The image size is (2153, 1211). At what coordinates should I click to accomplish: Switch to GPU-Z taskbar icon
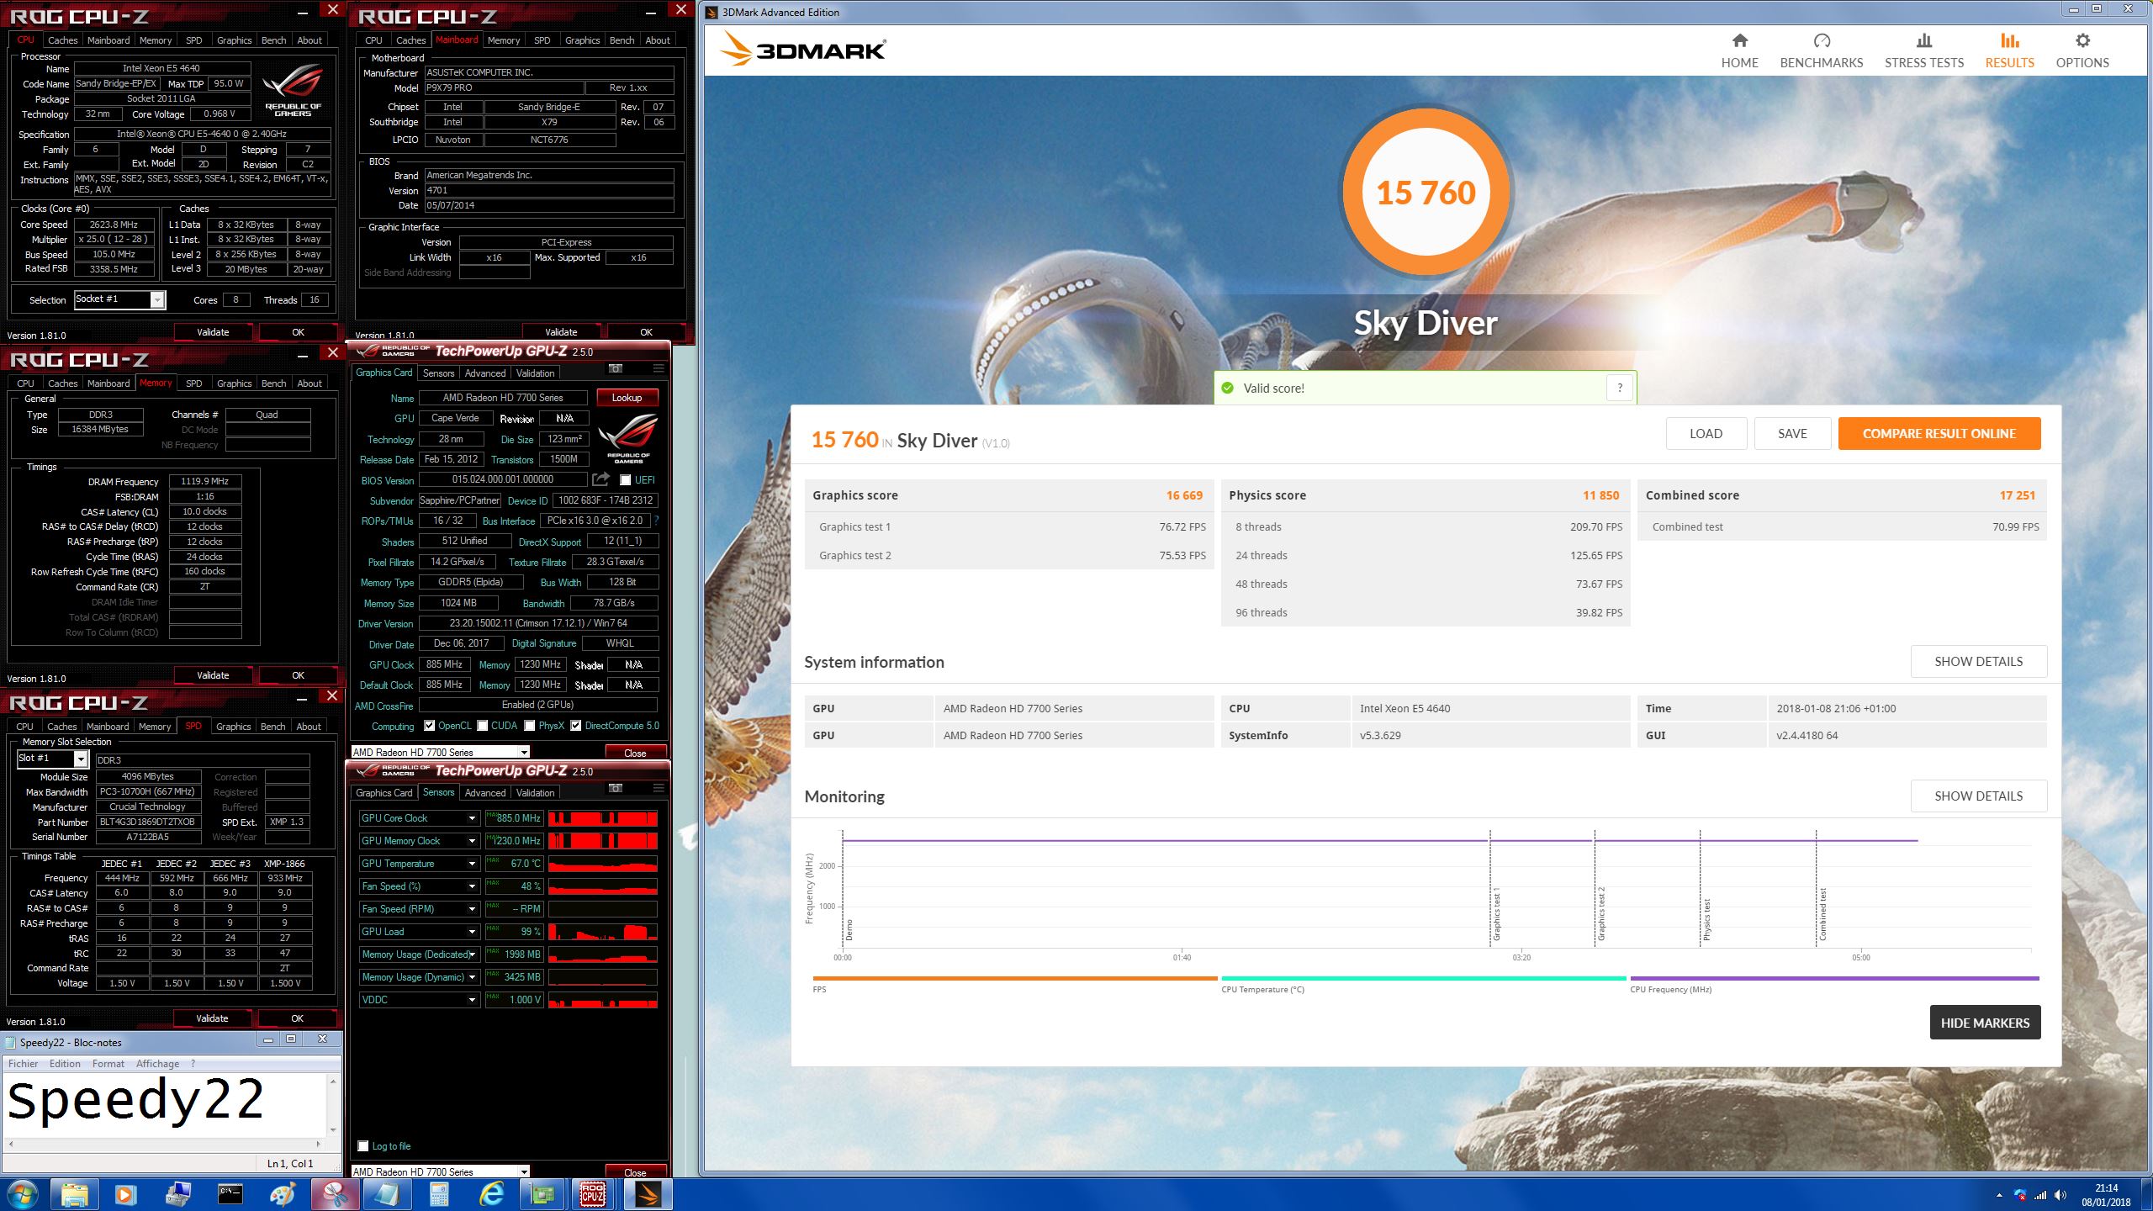pos(543,1194)
